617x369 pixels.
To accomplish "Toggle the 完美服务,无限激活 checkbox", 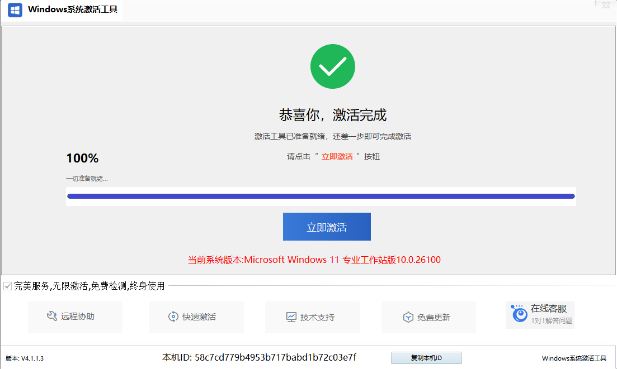I will point(7,286).
